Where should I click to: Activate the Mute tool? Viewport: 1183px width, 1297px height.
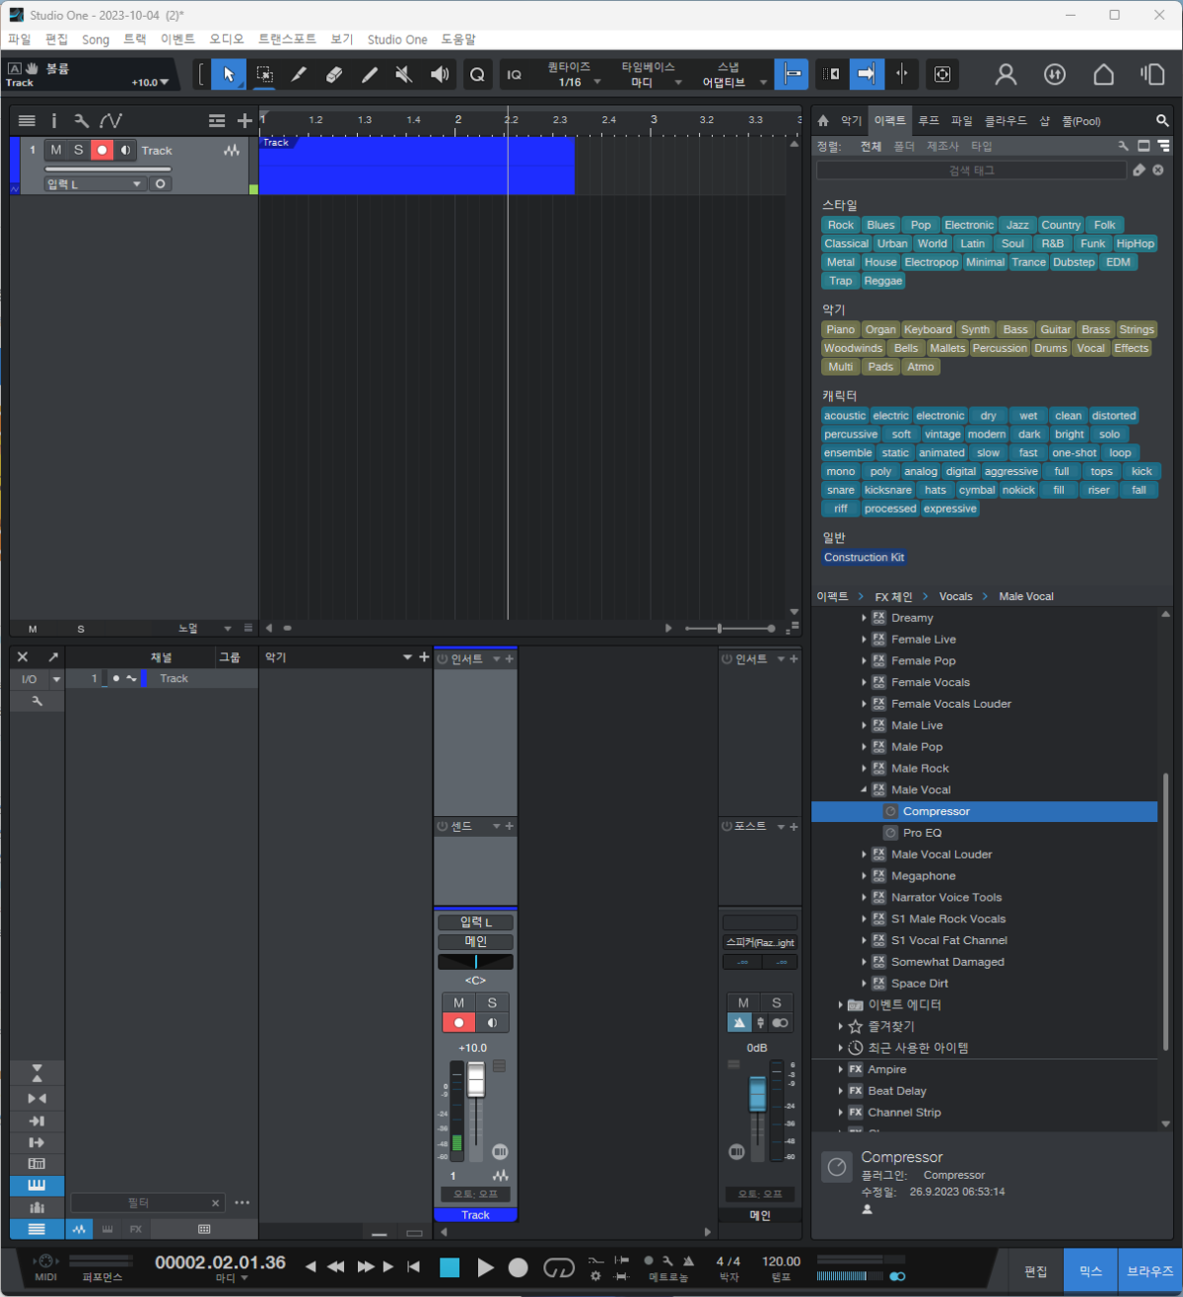pyautogui.click(x=404, y=75)
